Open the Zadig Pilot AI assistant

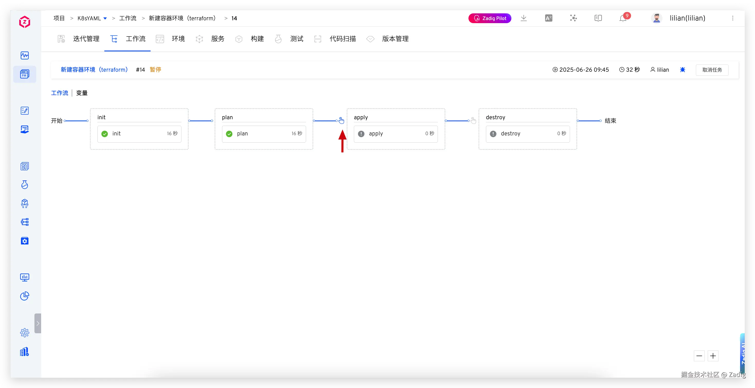point(490,18)
